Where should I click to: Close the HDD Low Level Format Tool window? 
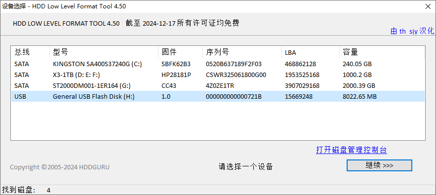pyautogui.click(x=428, y=7)
